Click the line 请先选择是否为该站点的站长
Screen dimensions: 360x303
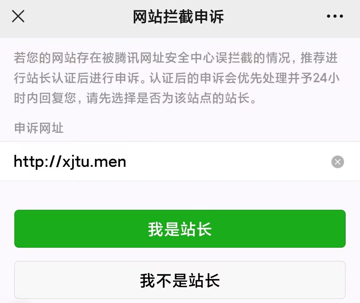pyautogui.click(x=168, y=98)
